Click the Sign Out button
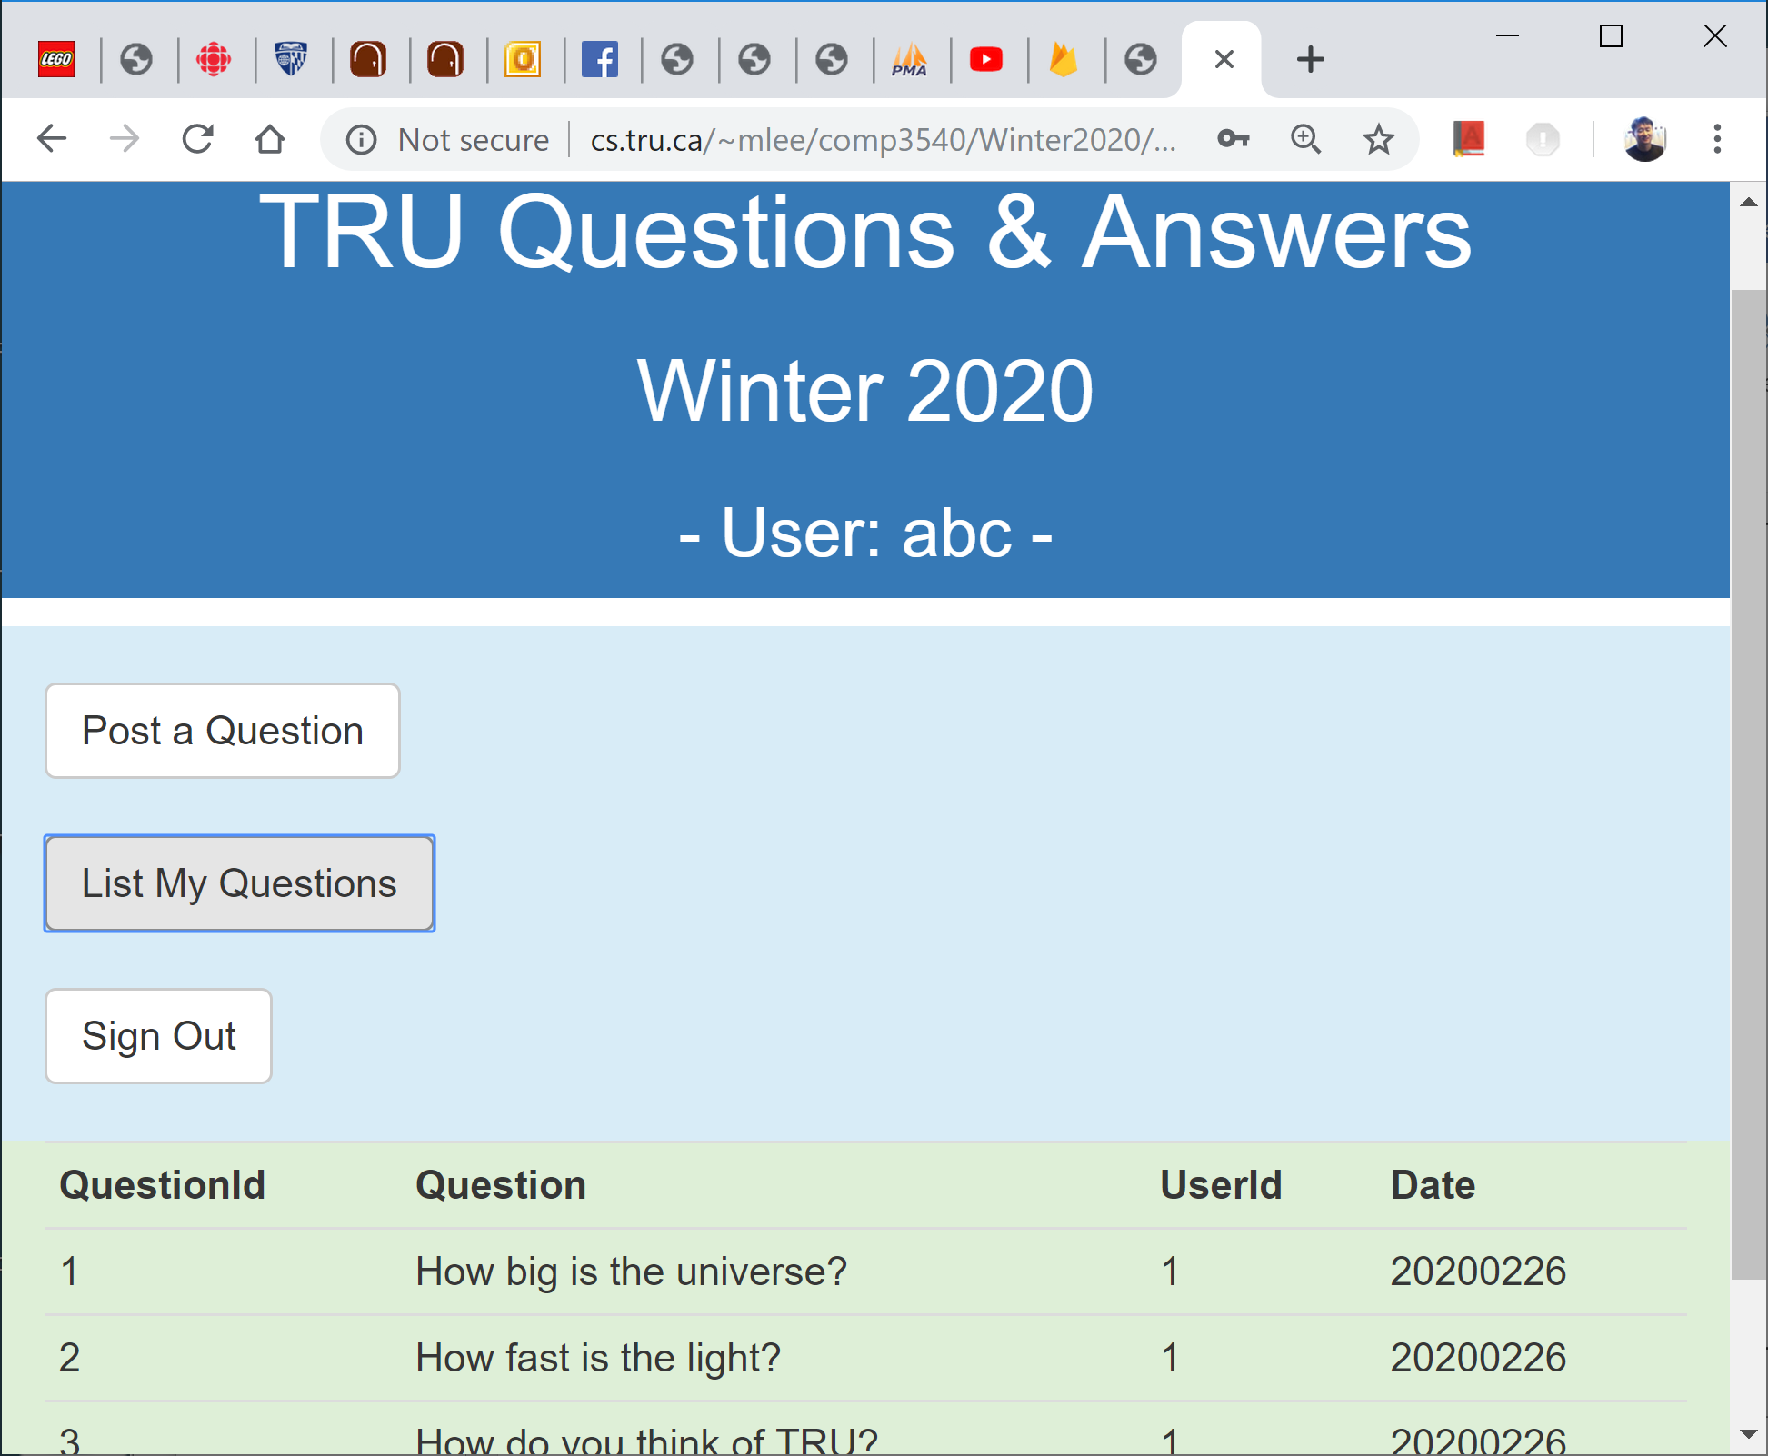Screen dimensions: 1768x1456 [x=159, y=1036]
